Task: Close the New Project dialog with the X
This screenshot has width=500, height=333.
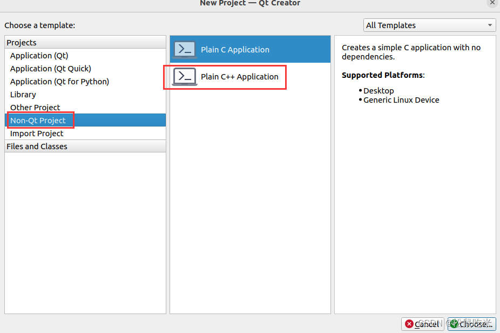Action: (x=491, y=3)
